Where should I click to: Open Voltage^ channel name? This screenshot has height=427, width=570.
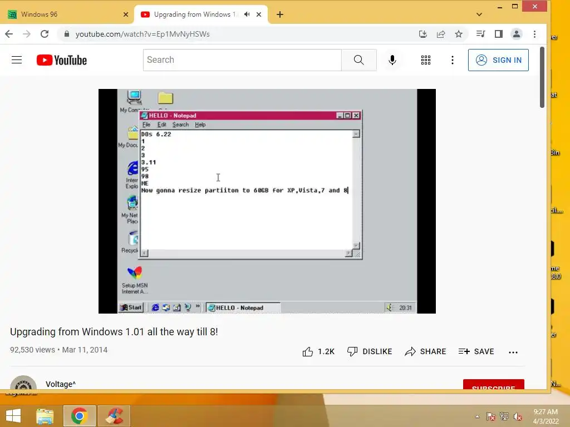coord(61,384)
